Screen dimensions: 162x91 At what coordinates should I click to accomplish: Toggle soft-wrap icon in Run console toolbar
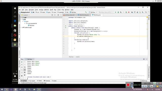click(x=25, y=67)
